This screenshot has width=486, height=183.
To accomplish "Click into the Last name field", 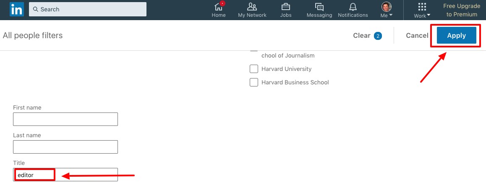I will [65, 147].
